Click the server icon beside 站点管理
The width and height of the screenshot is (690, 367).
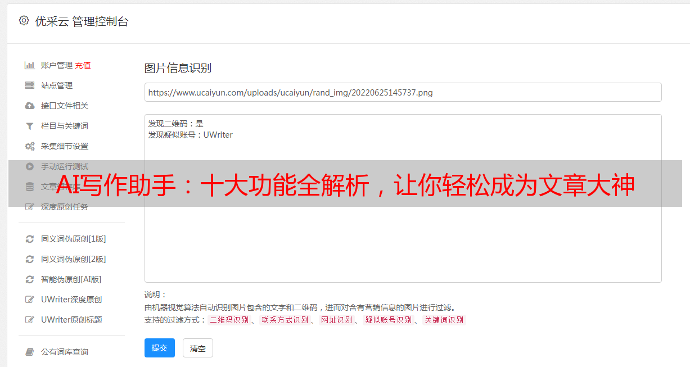(x=30, y=85)
